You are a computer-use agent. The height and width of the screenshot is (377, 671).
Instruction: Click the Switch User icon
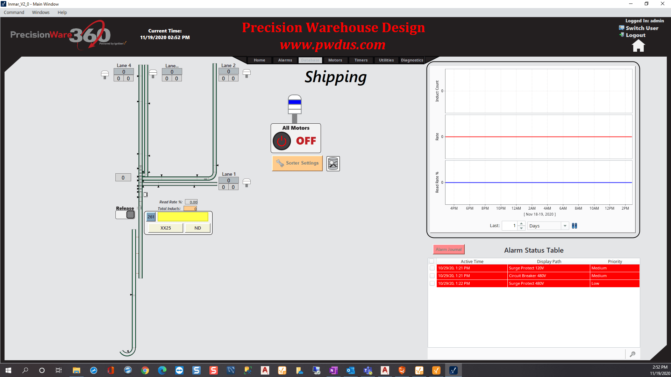(622, 28)
